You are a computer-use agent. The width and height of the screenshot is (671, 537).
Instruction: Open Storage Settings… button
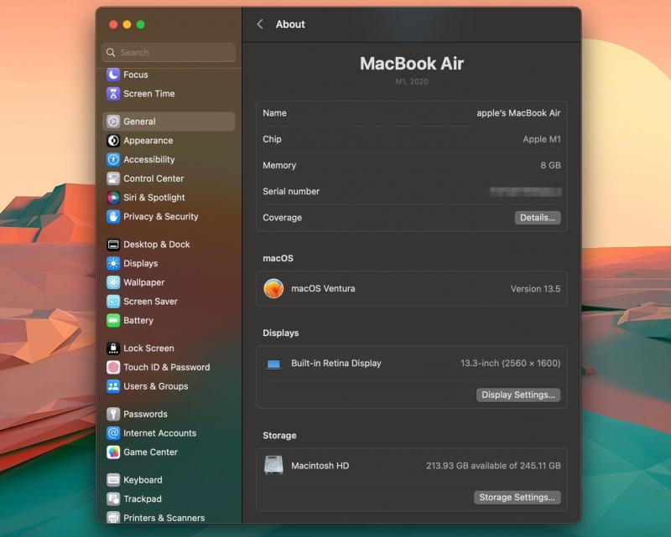pyautogui.click(x=517, y=498)
